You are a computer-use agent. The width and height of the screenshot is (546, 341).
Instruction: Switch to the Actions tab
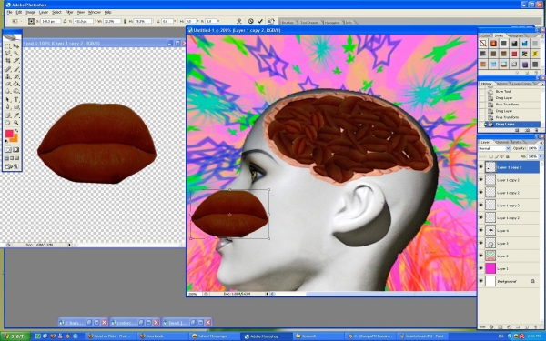[x=502, y=84]
